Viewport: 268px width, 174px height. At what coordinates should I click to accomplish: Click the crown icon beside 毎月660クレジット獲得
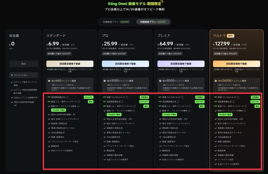tap(49, 81)
